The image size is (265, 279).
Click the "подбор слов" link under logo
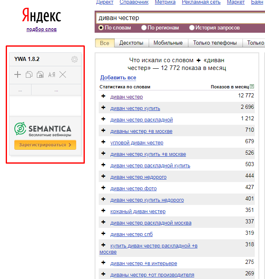point(41,29)
